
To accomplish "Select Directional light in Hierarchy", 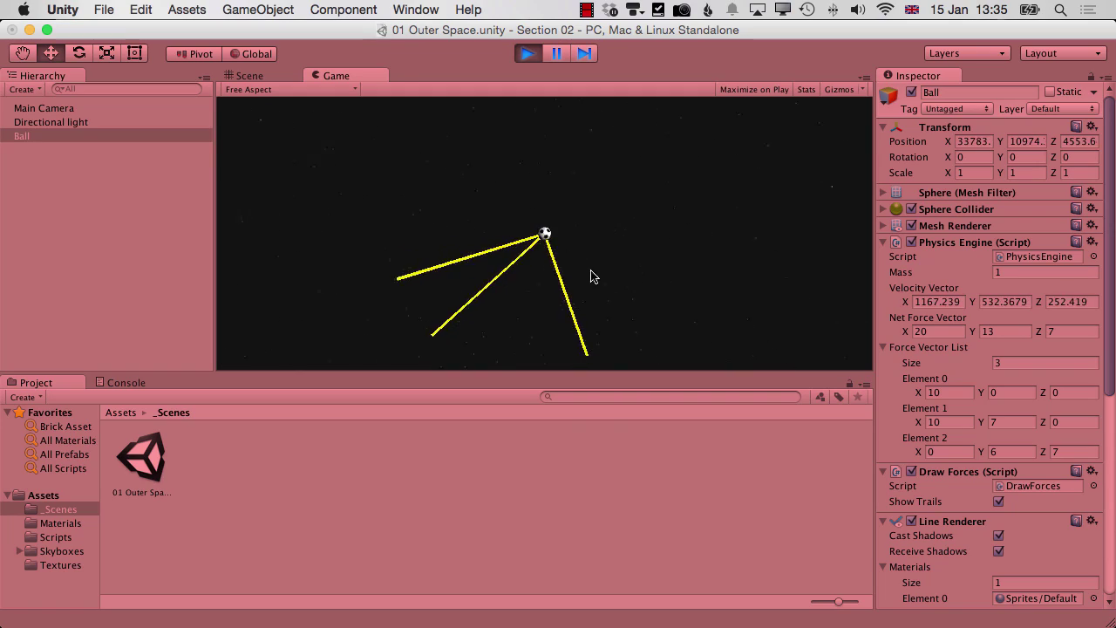I will click(51, 122).
